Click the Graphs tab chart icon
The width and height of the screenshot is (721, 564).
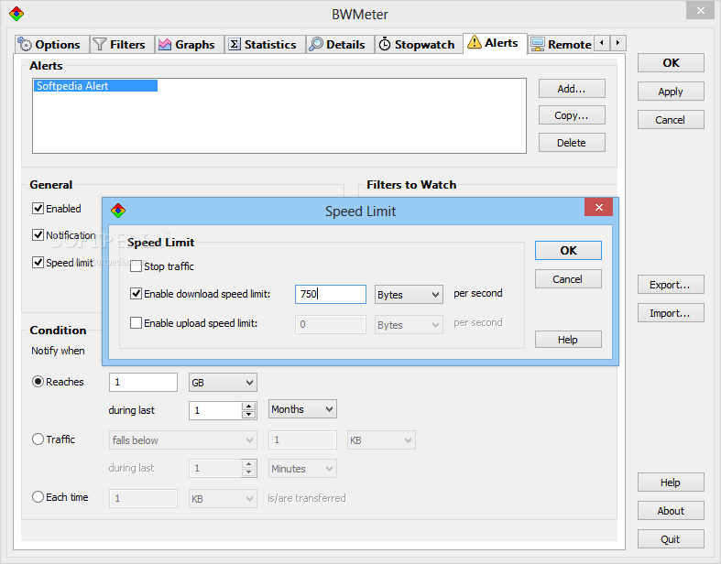click(165, 44)
